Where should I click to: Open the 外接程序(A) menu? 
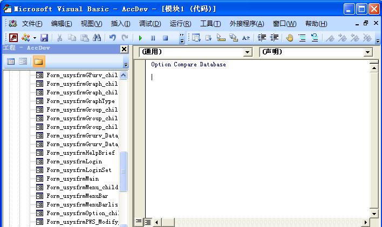(247, 24)
